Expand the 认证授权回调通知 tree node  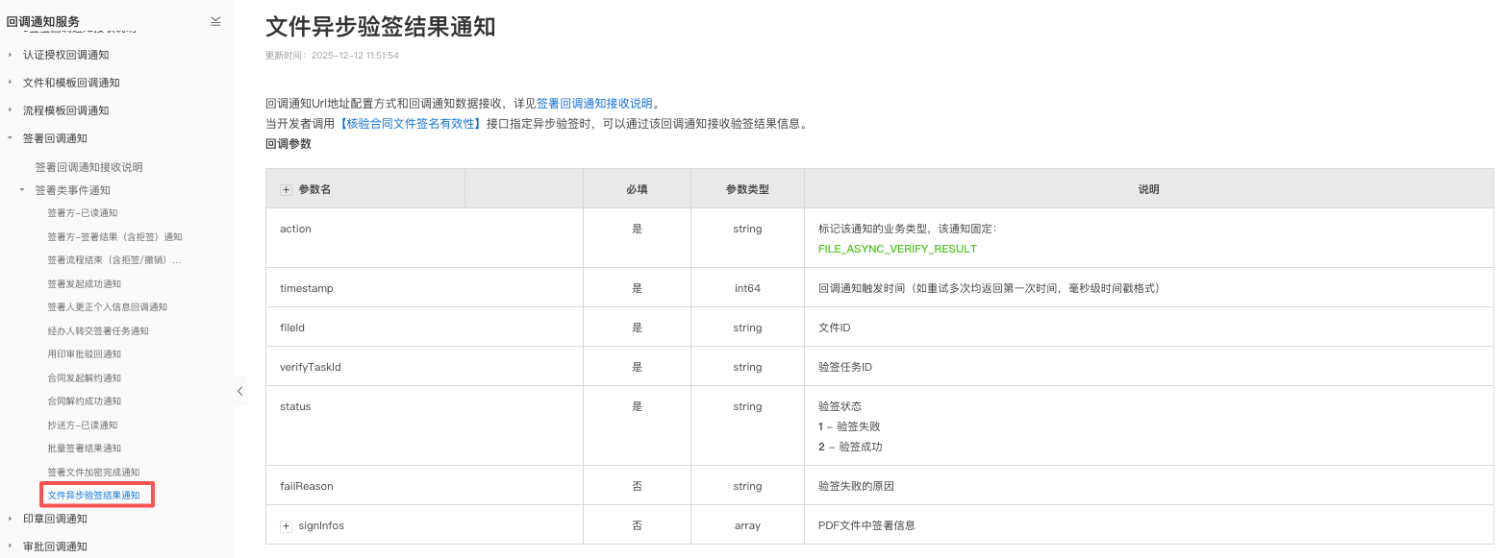(x=11, y=55)
